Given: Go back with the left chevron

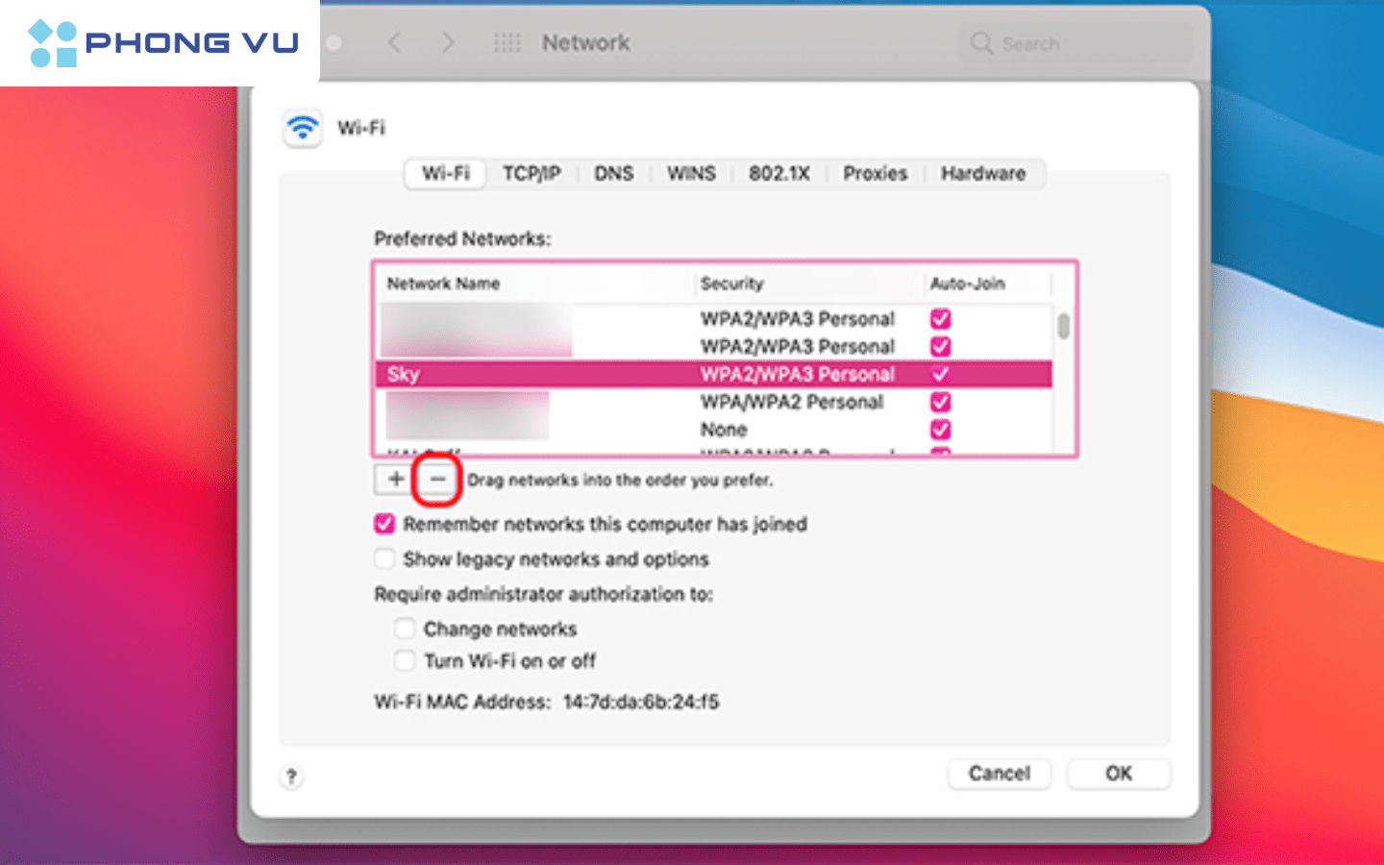Looking at the screenshot, I should coord(394,42).
